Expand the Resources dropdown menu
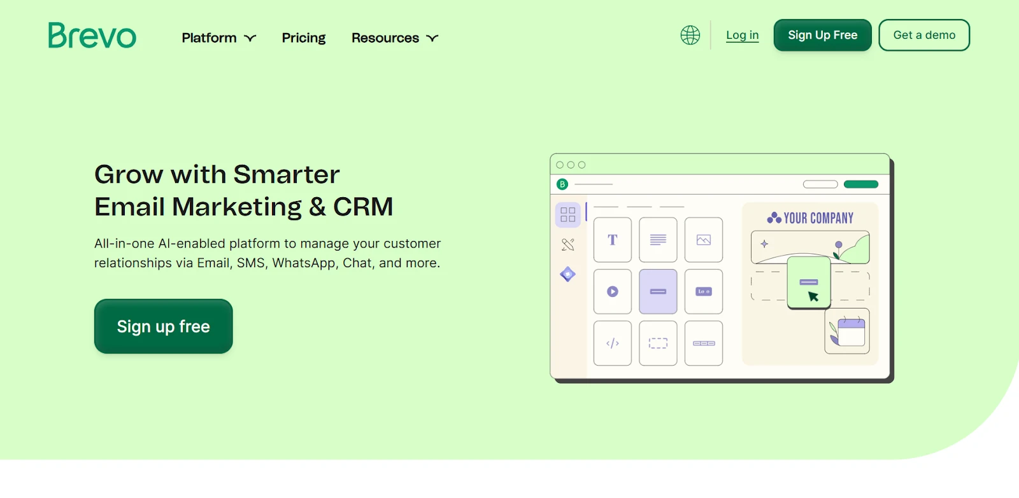Viewport: 1019px width, 498px height. click(x=394, y=38)
